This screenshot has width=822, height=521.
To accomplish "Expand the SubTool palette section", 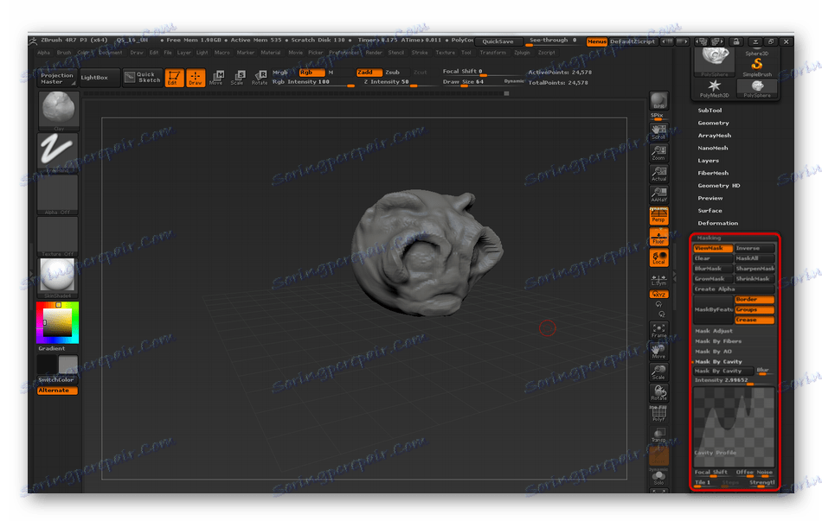I will pos(710,111).
